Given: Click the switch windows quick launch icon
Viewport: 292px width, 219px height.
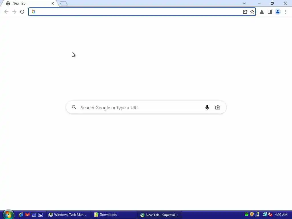Looking at the screenshot, I should click(40, 215).
